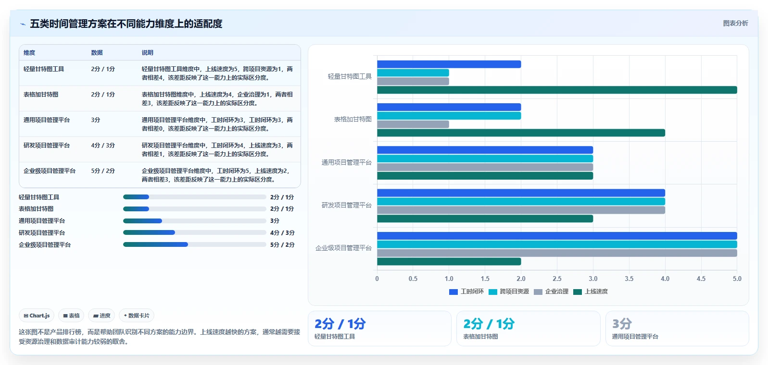
Task: Toggle the 跨项目资源 legend swatch
Action: pyautogui.click(x=492, y=292)
